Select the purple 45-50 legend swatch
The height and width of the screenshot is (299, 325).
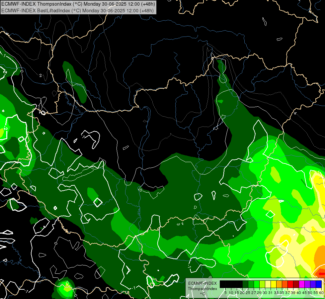(x=307, y=284)
